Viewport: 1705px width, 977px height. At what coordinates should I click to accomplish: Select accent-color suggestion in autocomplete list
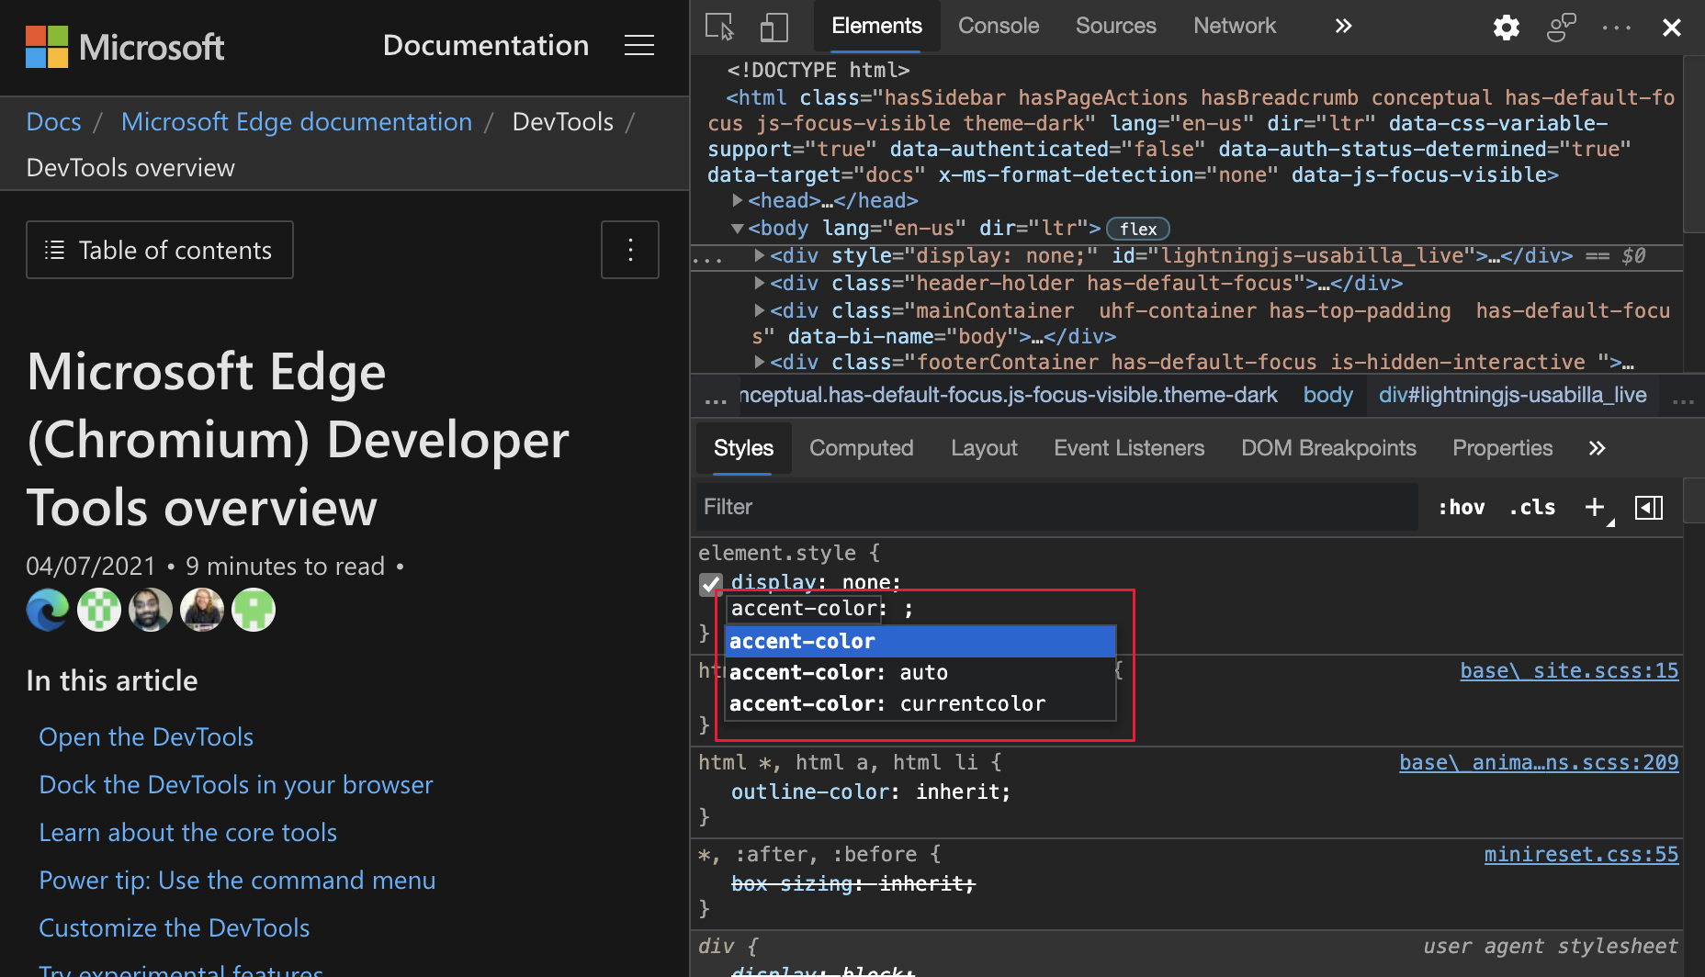[x=920, y=641]
